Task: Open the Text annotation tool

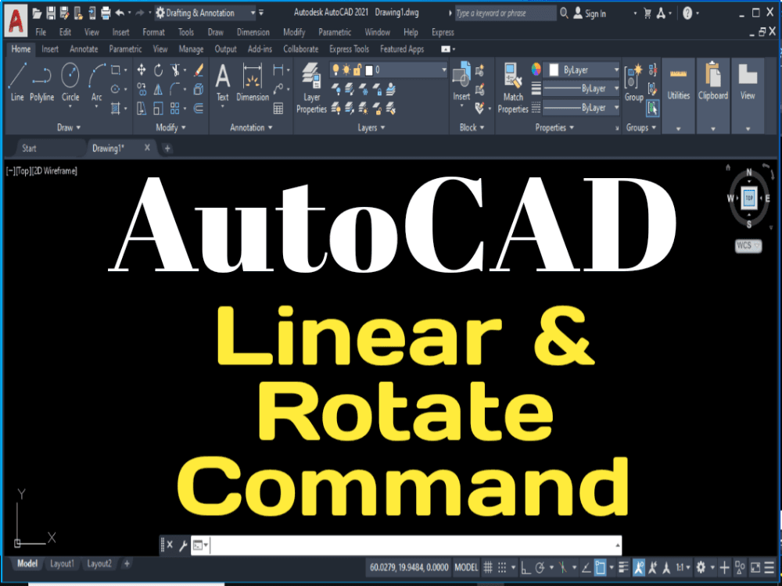Action: (222, 82)
